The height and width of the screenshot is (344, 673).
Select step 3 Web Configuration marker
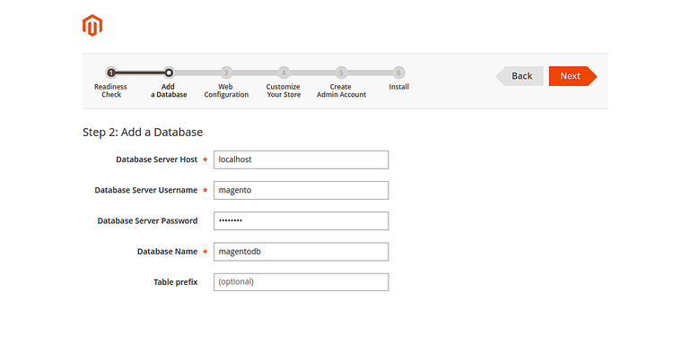(226, 73)
